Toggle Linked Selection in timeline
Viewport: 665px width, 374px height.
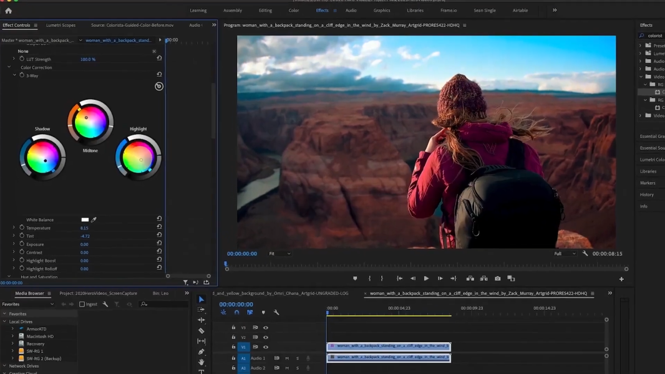point(250,312)
